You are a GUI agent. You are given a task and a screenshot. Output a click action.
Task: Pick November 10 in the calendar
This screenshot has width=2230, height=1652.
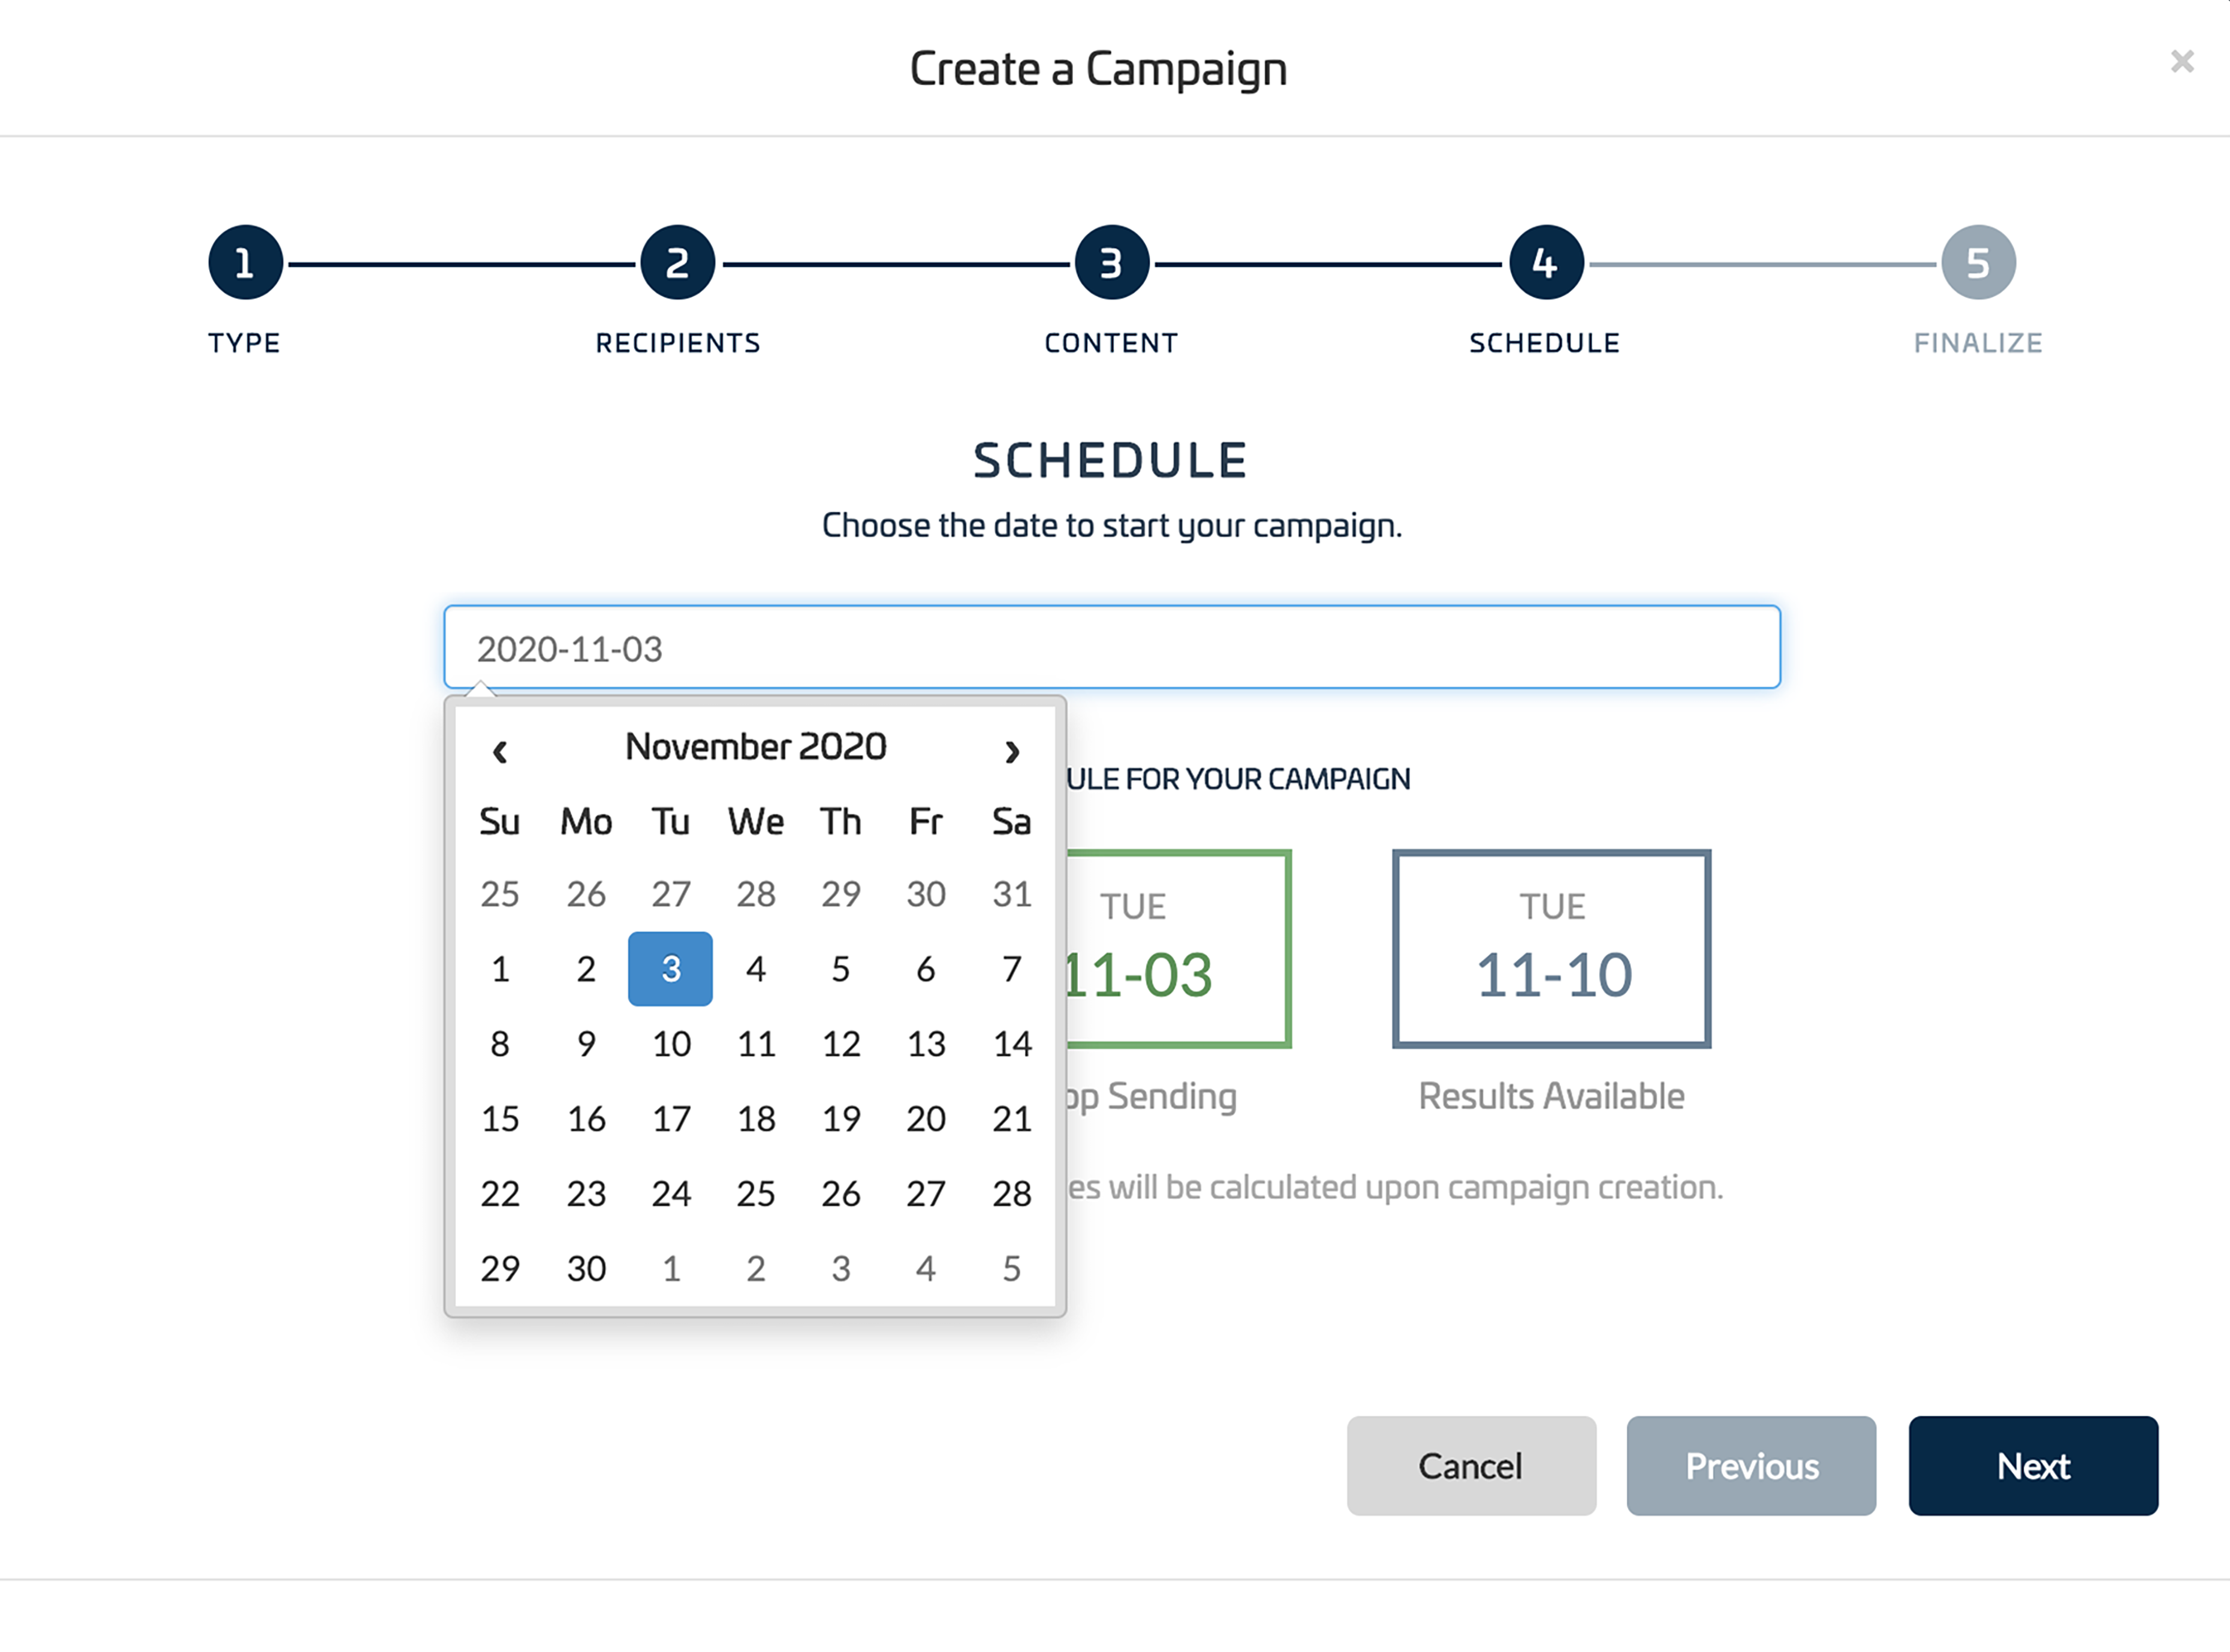click(x=671, y=1044)
